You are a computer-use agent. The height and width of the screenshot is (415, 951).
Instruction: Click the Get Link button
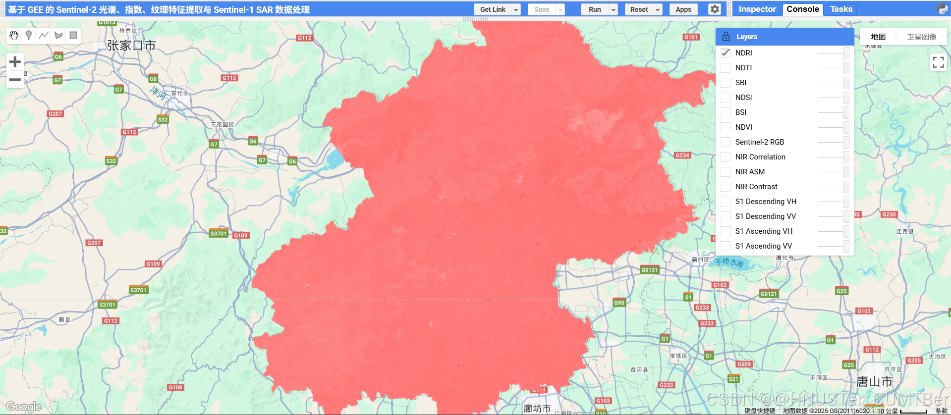click(493, 9)
